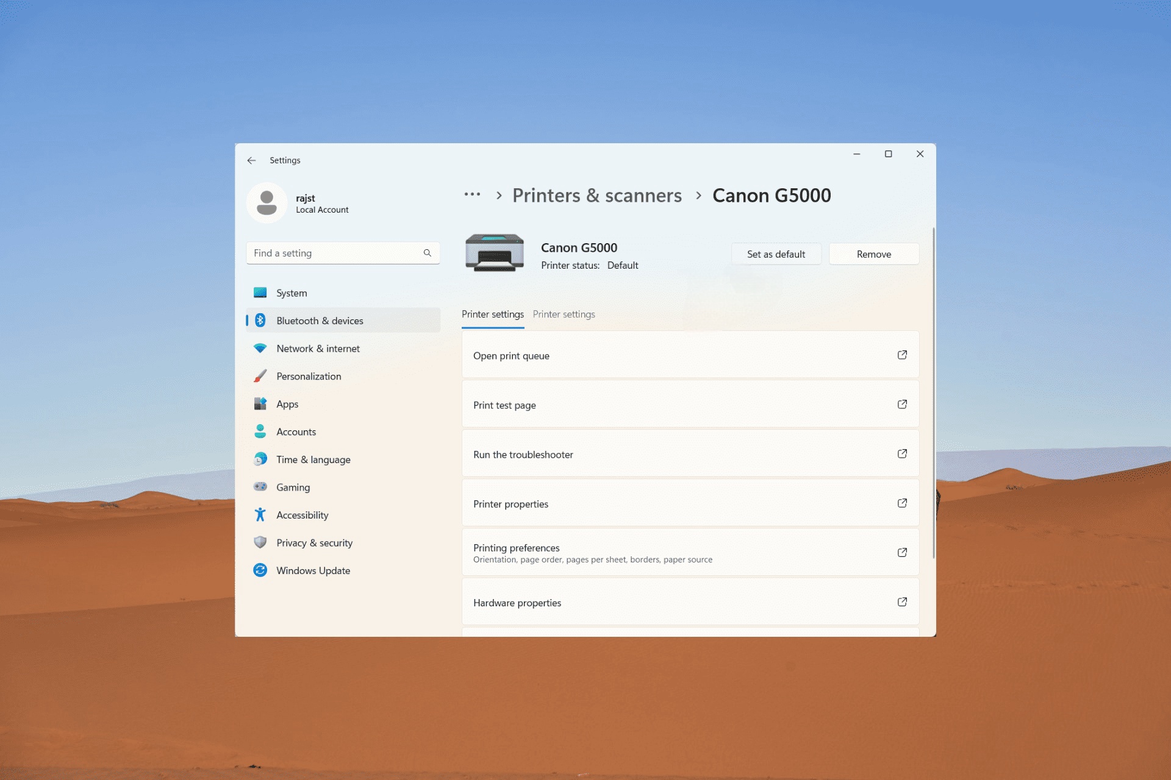Click the Find a setting search field
Viewport: 1171px width, 780px height.
click(341, 252)
